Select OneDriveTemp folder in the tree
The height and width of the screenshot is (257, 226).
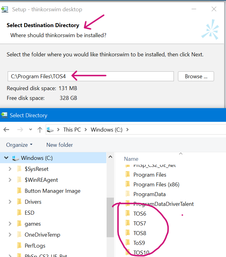pos(42,235)
